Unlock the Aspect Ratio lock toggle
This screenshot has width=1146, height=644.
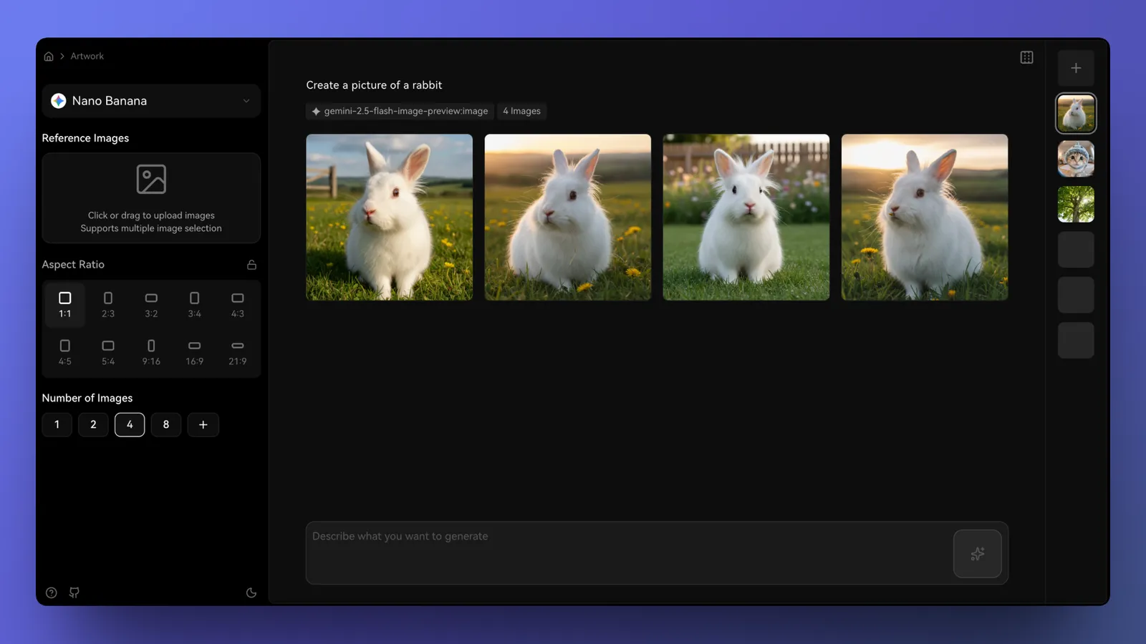coord(251,264)
